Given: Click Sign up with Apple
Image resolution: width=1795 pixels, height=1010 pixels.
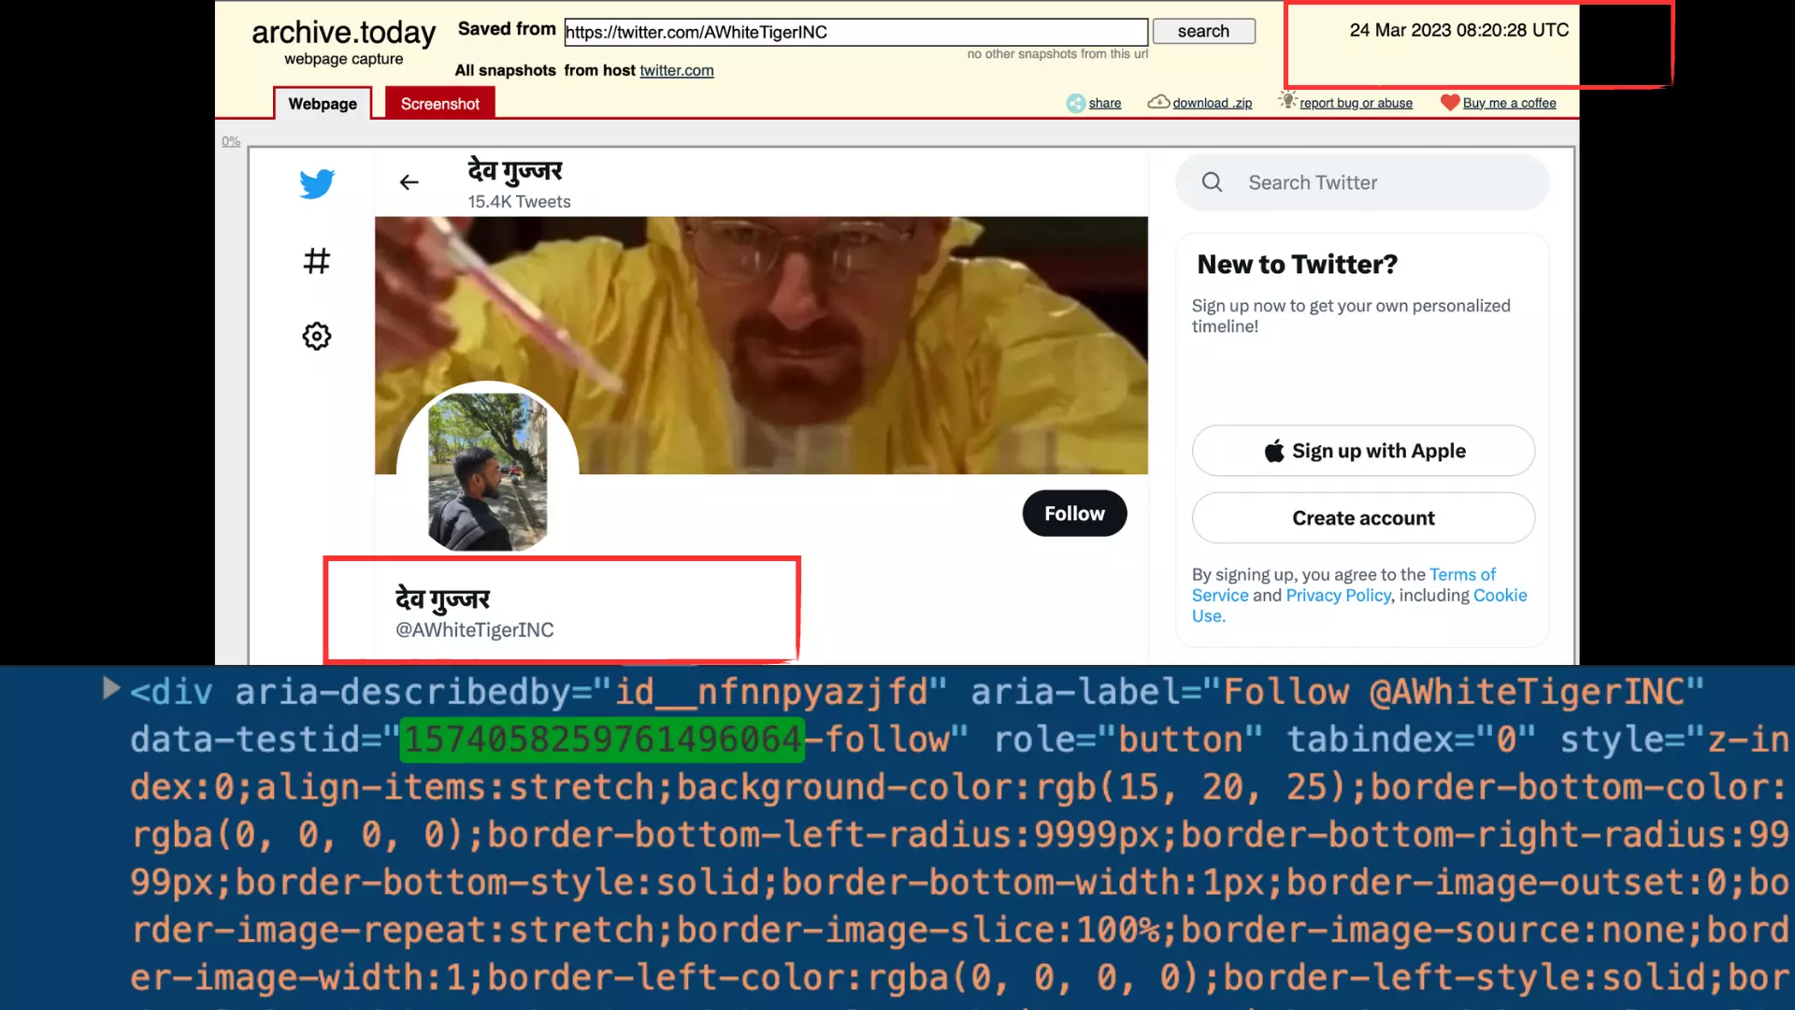Looking at the screenshot, I should coord(1363,451).
